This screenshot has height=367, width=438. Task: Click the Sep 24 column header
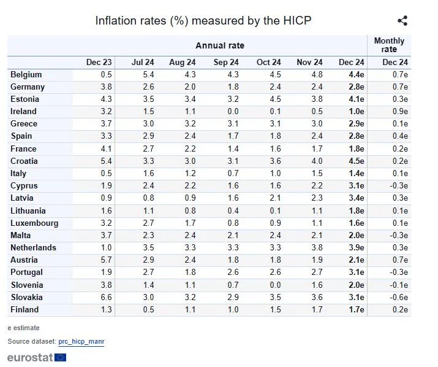pos(225,63)
